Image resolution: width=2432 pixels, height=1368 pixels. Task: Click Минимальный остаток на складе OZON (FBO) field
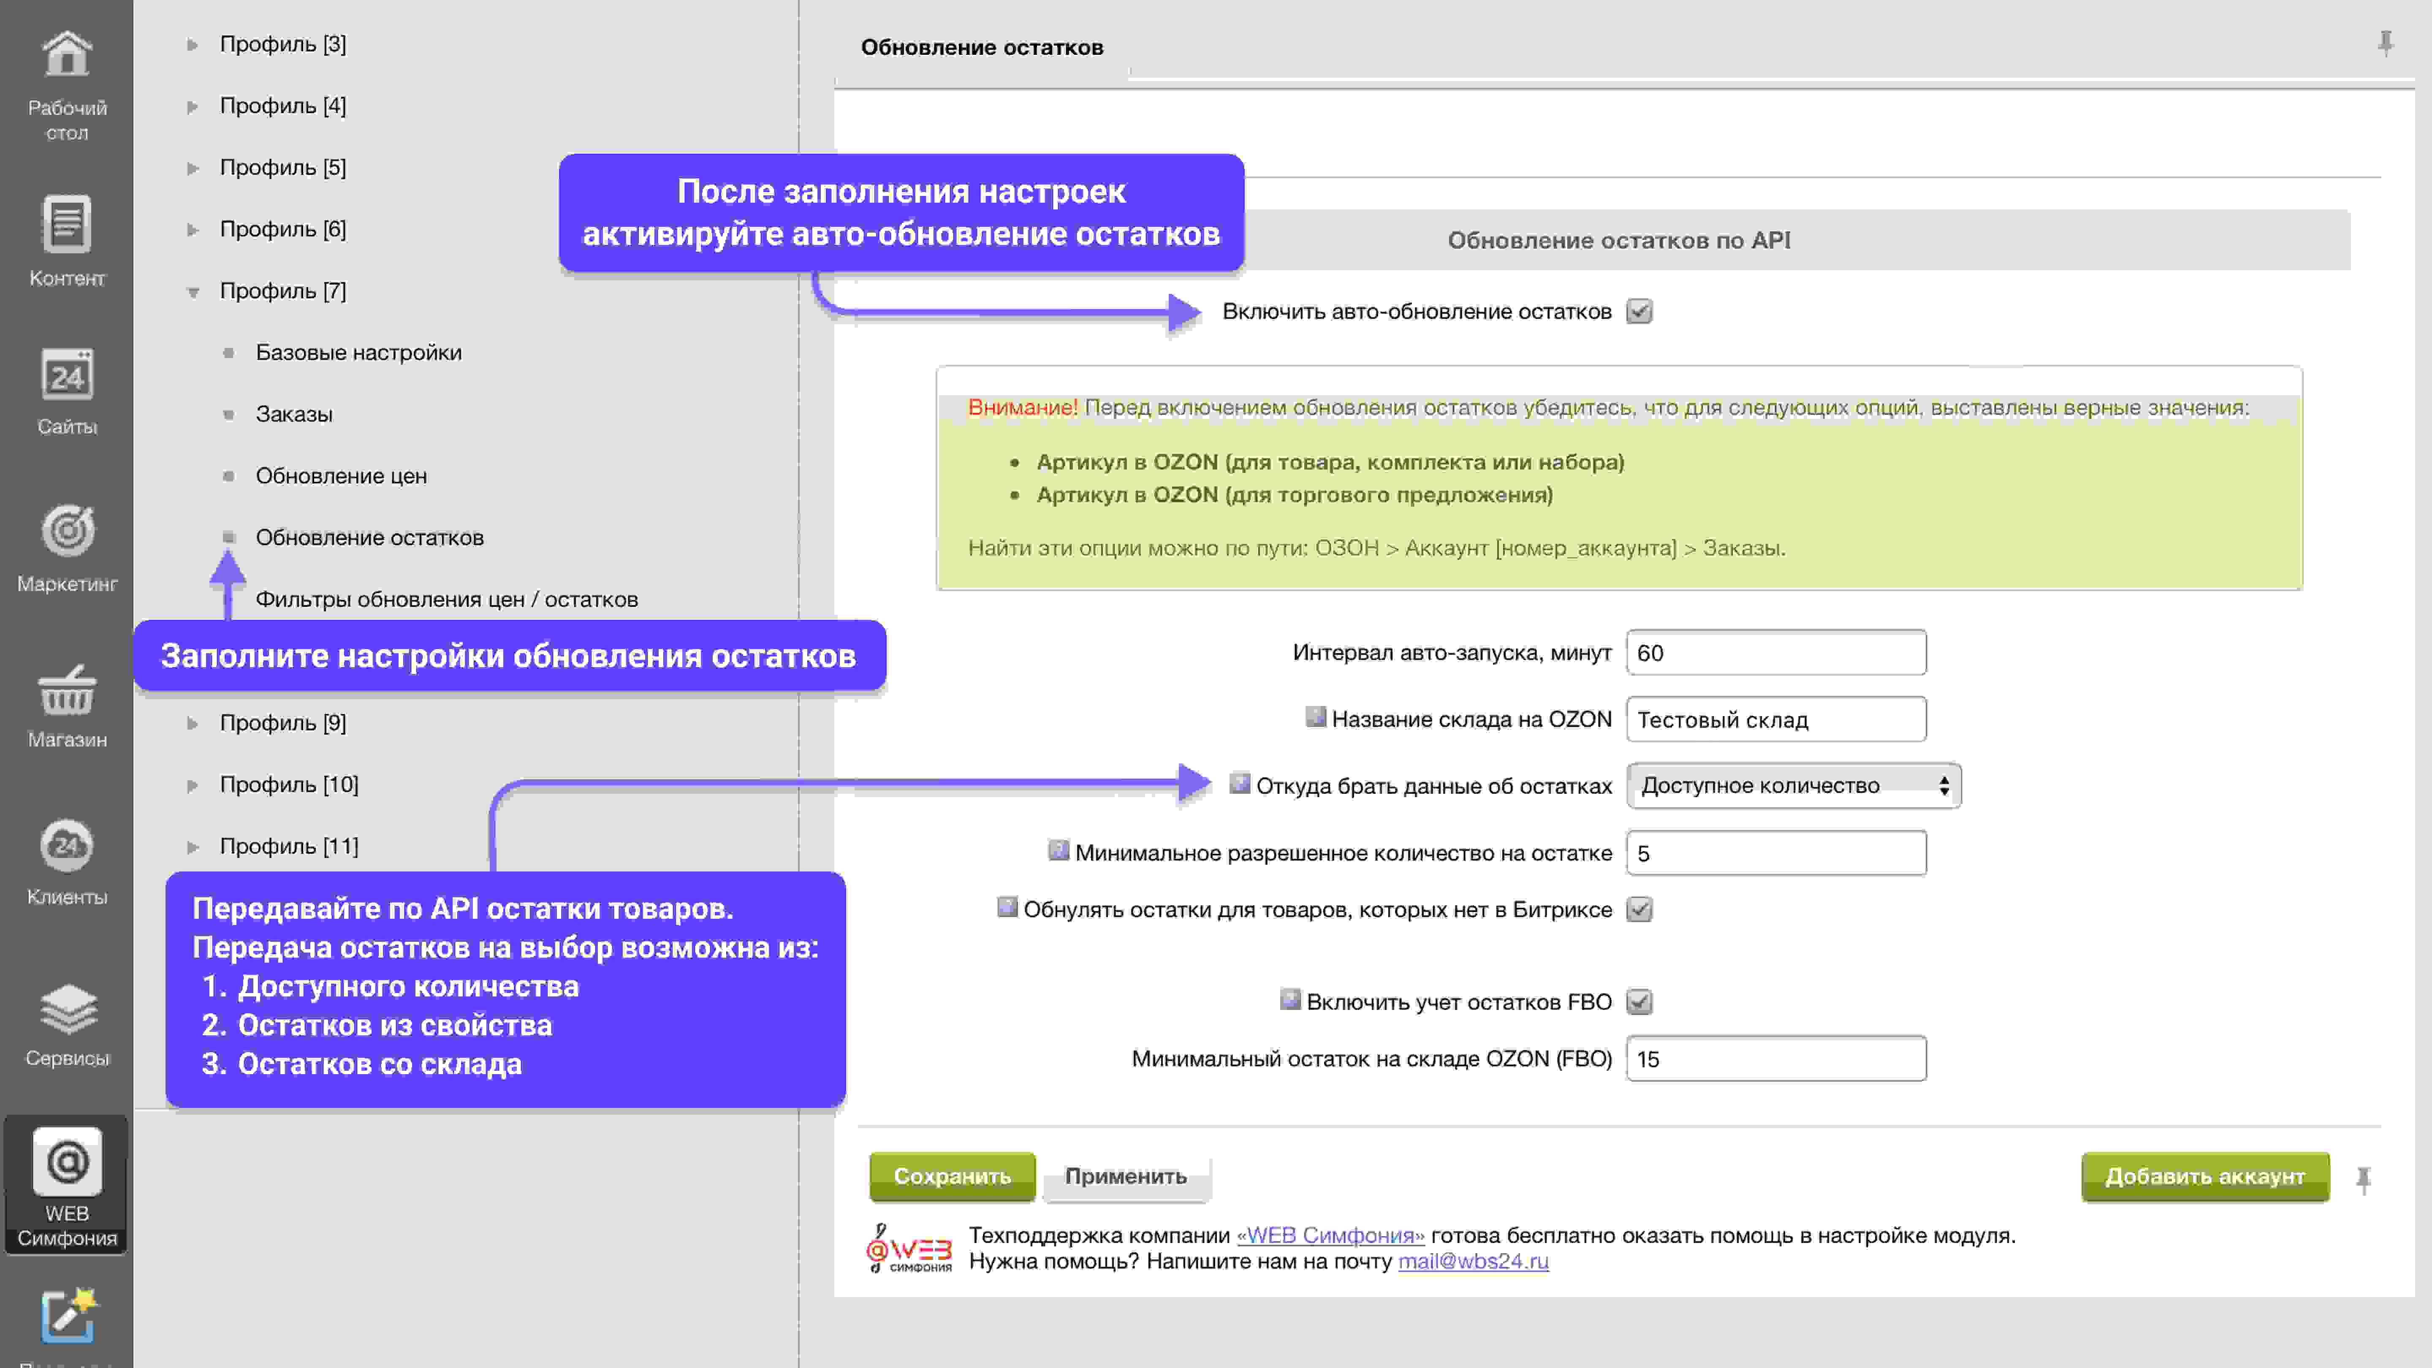tap(1776, 1059)
